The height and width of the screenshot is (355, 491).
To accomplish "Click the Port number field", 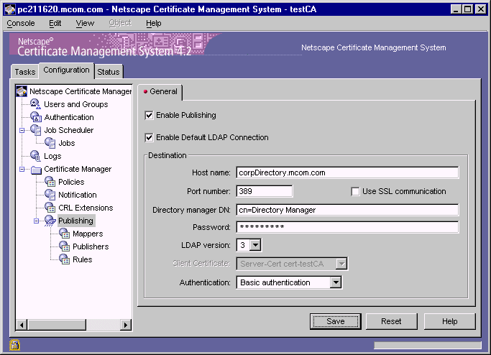I will (265, 191).
